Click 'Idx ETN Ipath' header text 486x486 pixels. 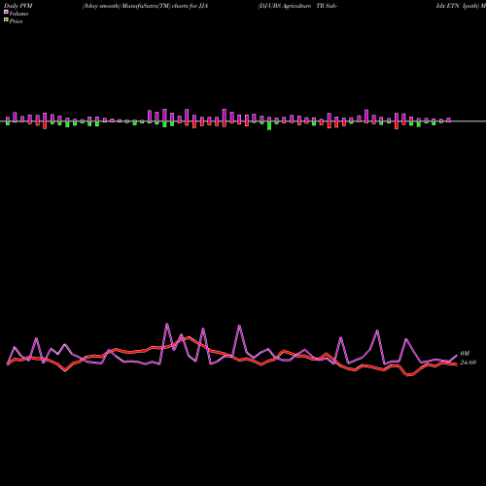point(458,6)
